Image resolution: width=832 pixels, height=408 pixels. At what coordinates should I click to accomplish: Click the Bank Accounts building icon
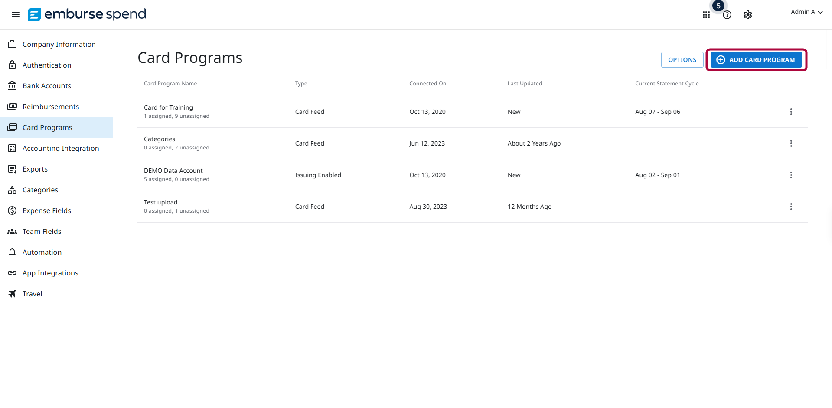(12, 86)
